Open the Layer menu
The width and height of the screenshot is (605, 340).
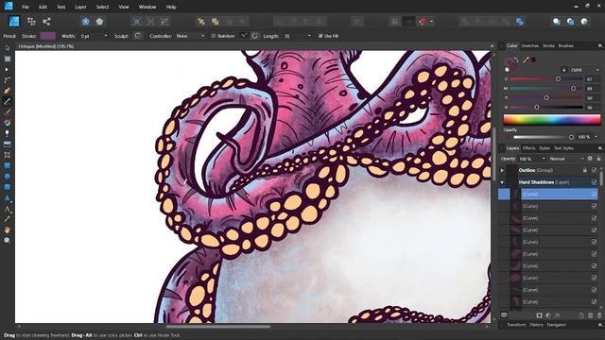point(80,7)
